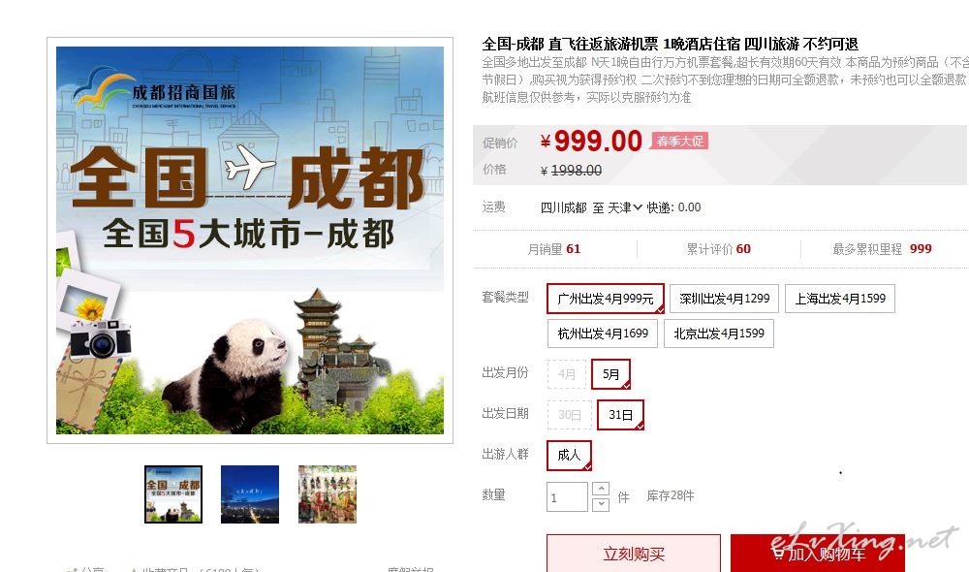Click the main 全国-成都 product image
The height and width of the screenshot is (572, 969).
coord(250,240)
